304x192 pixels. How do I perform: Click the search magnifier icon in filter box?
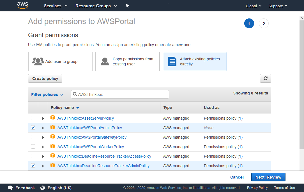click(x=75, y=94)
